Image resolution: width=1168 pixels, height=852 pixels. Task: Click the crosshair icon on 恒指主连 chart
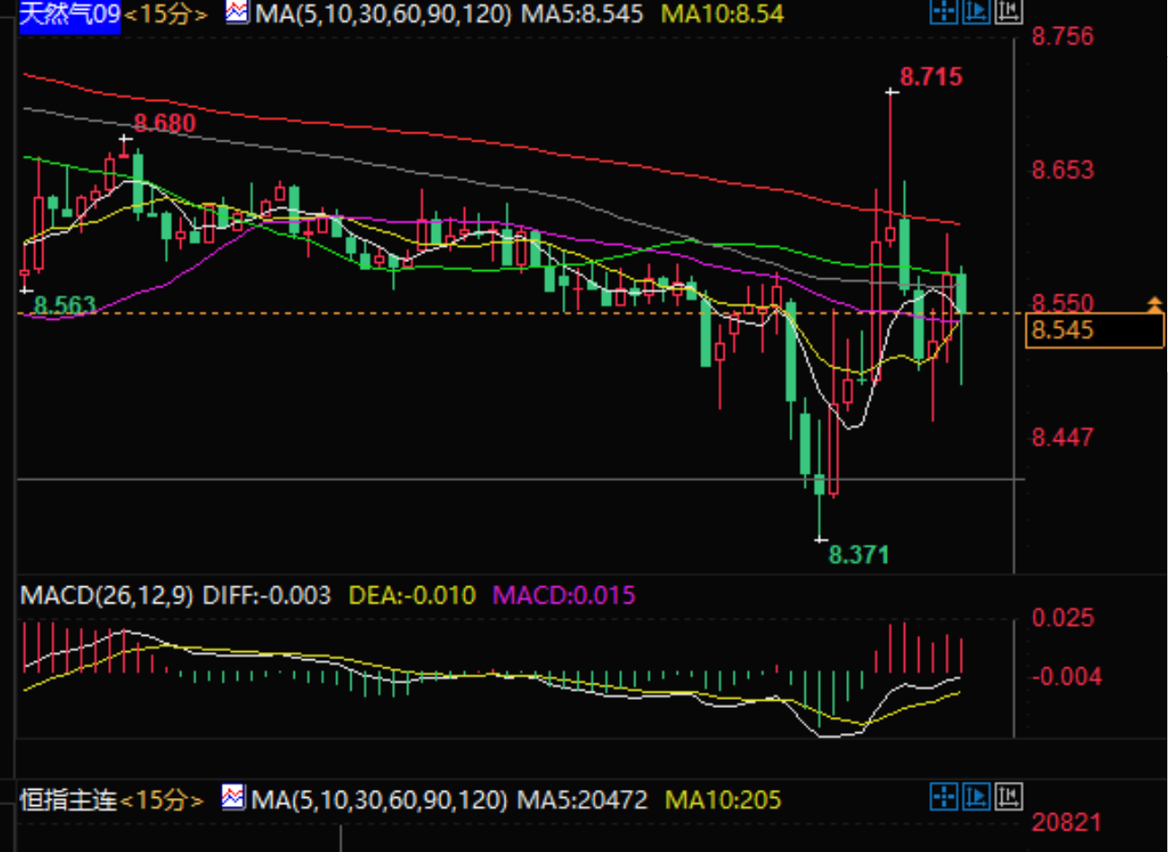[x=944, y=797]
